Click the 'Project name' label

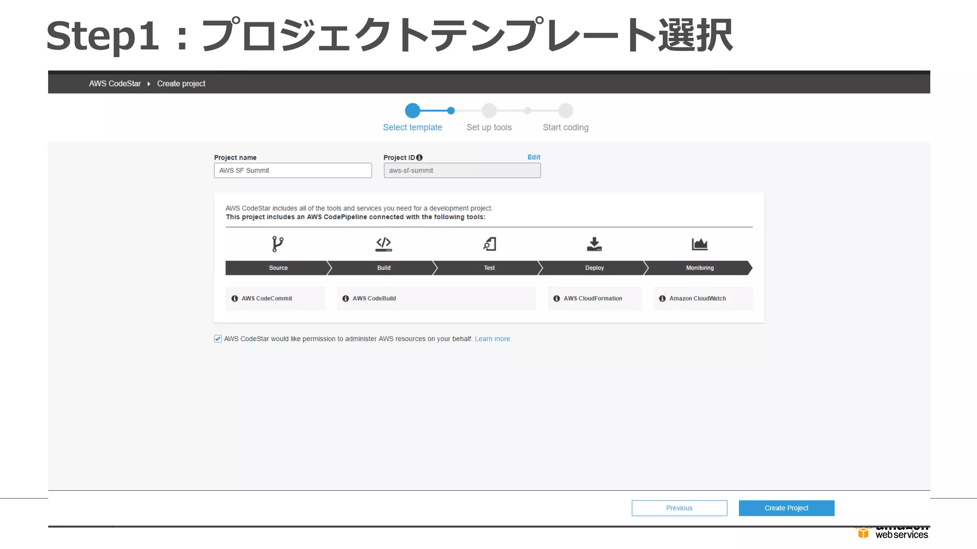tap(235, 158)
